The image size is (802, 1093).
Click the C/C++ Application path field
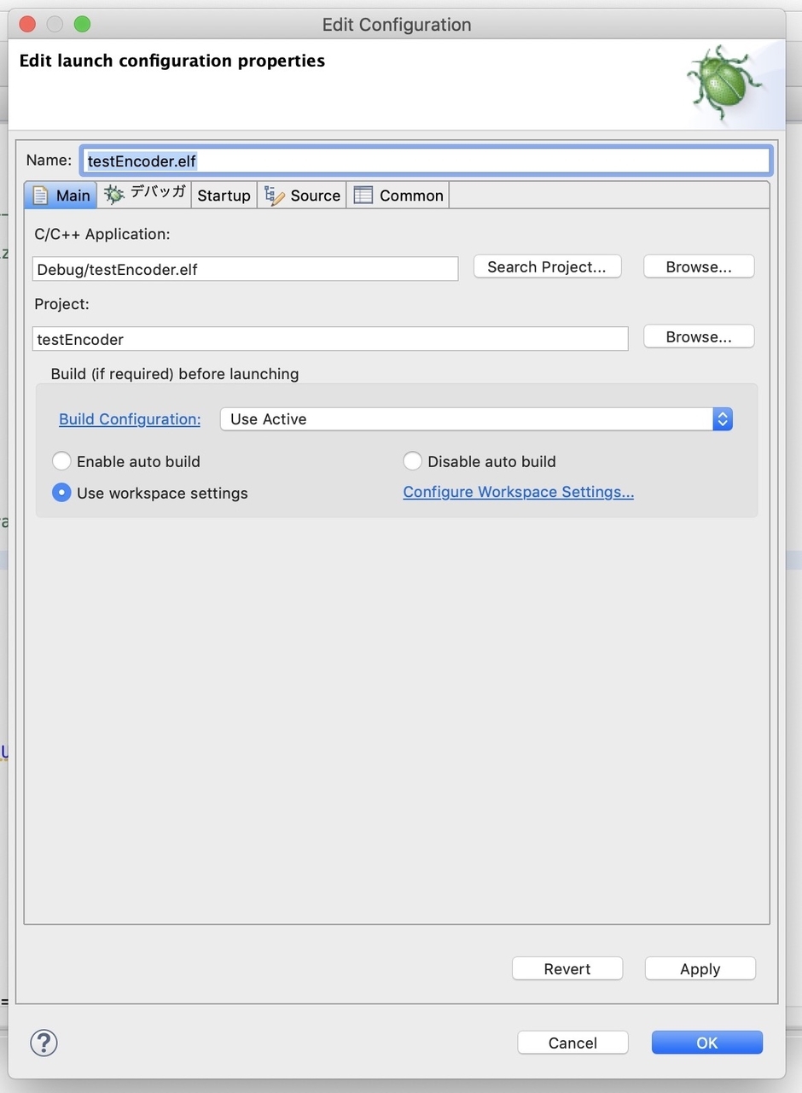[245, 269]
